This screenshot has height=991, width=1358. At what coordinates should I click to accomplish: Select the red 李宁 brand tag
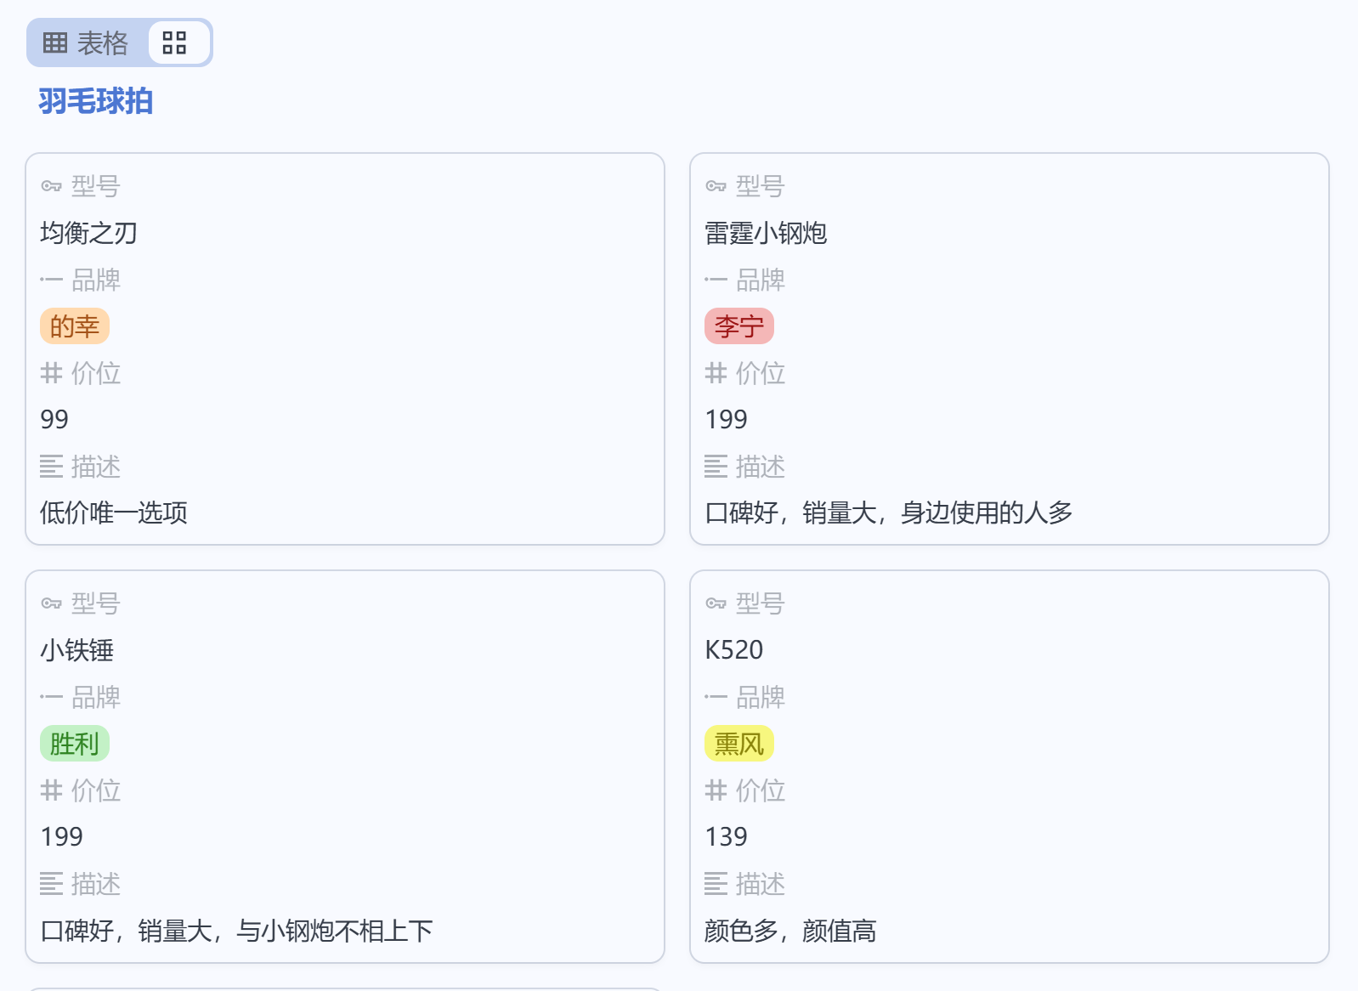[738, 326]
